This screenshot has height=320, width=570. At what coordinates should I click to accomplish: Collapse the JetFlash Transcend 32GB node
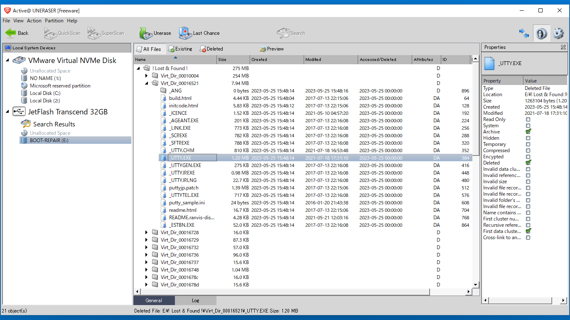click(7, 112)
